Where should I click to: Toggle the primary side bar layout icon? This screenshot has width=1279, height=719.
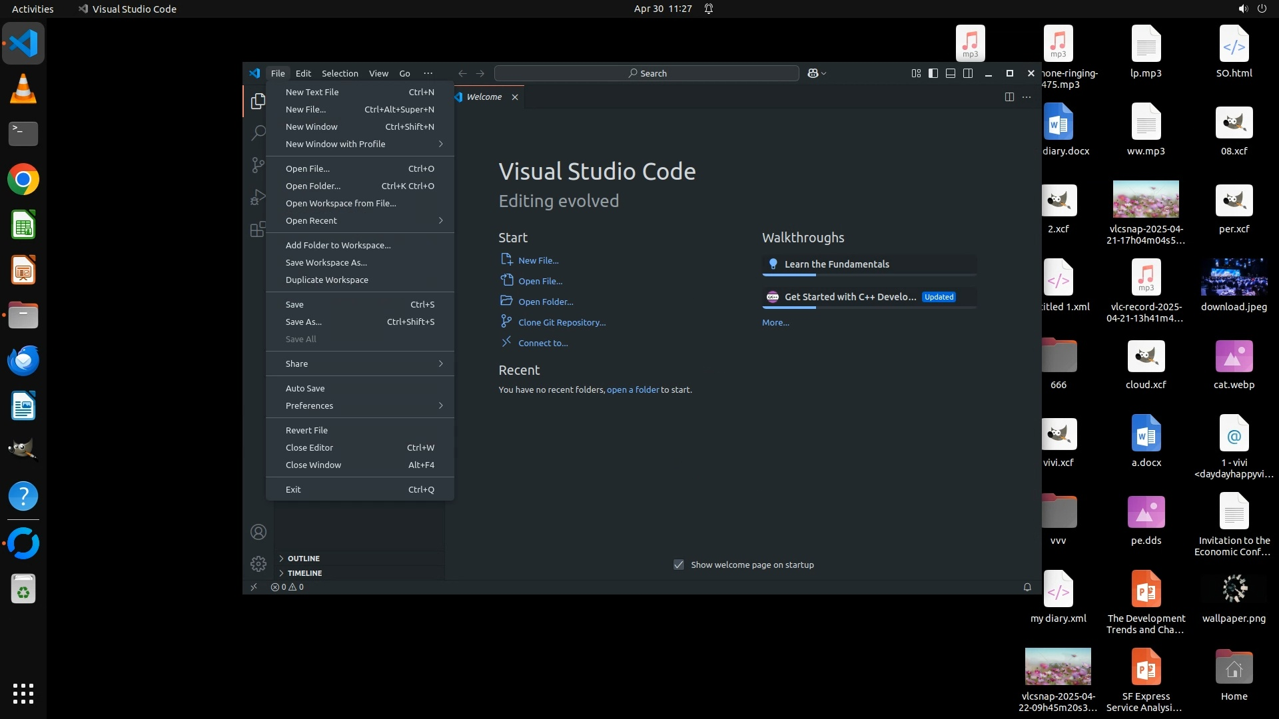(933, 73)
